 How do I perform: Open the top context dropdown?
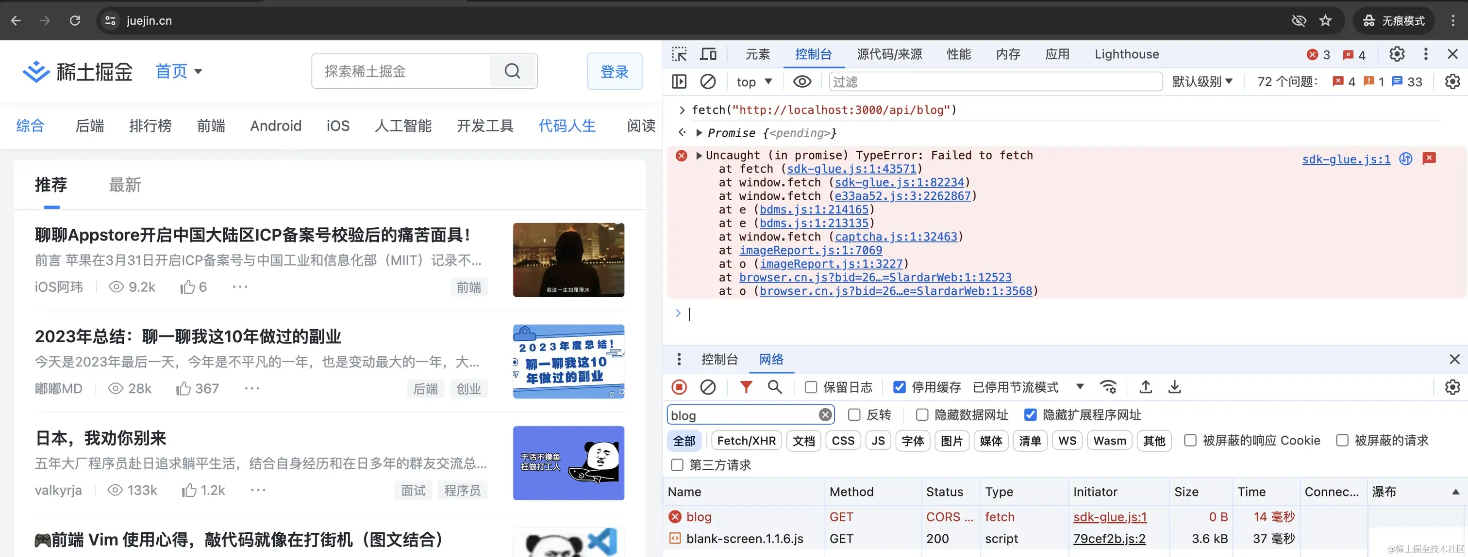(754, 81)
